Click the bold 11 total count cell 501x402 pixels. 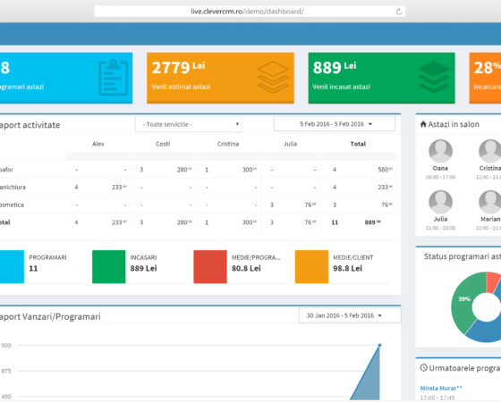pyautogui.click(x=335, y=222)
